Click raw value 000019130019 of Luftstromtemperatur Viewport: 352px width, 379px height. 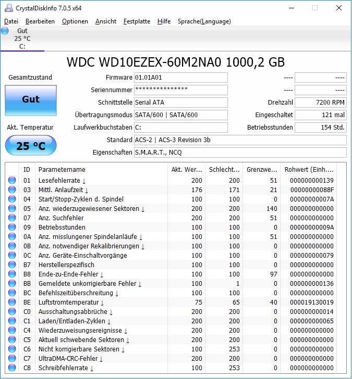click(x=311, y=302)
